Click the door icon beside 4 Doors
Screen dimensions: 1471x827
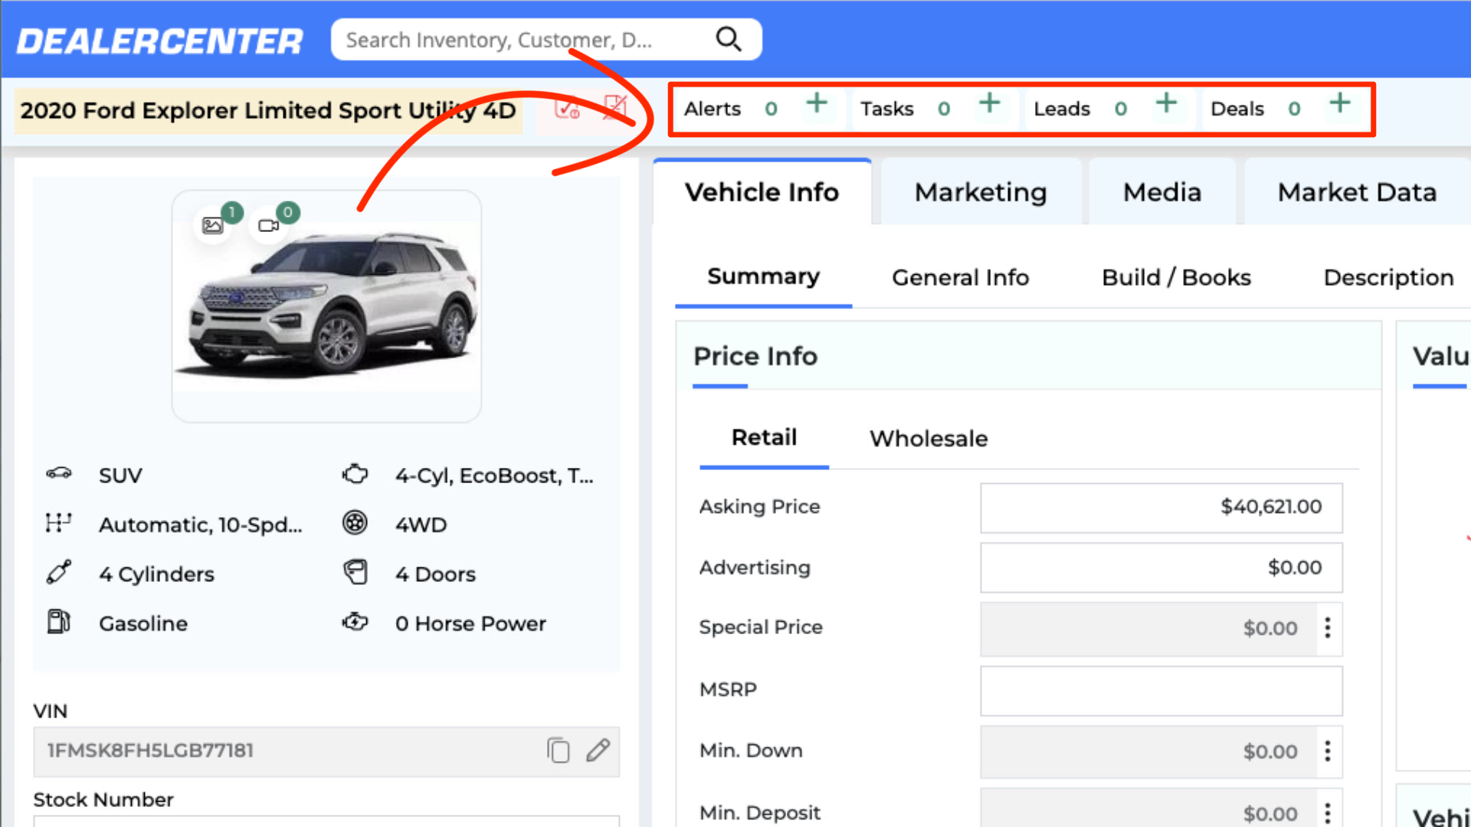pyautogui.click(x=355, y=573)
